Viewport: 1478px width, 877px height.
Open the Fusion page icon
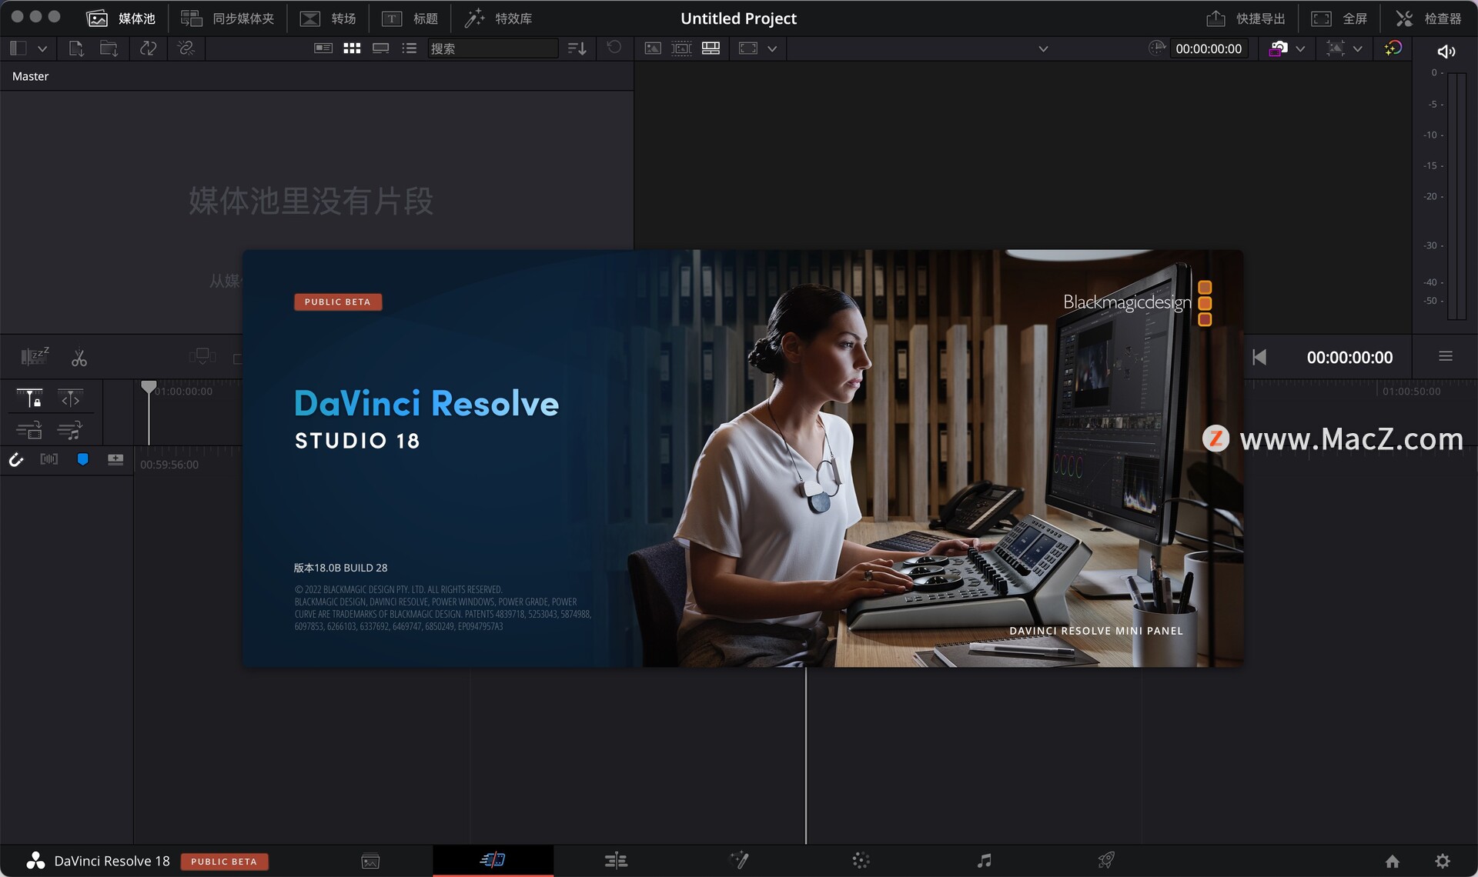click(739, 860)
